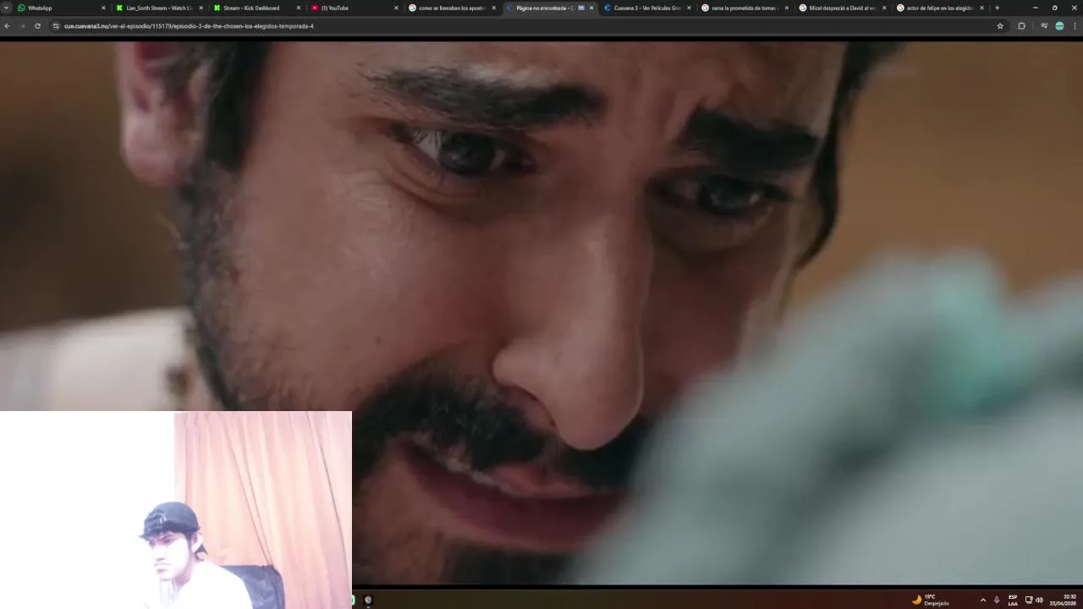Click the media indicator on Página tab
This screenshot has height=609, width=1083.
tap(581, 8)
